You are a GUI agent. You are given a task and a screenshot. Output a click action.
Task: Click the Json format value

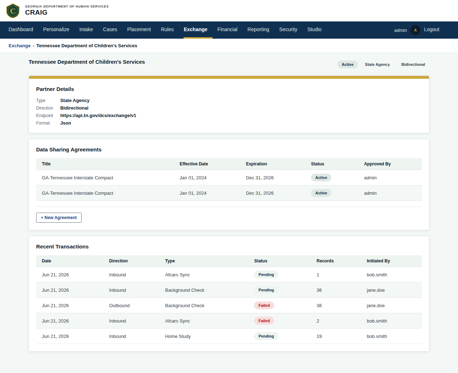66,123
